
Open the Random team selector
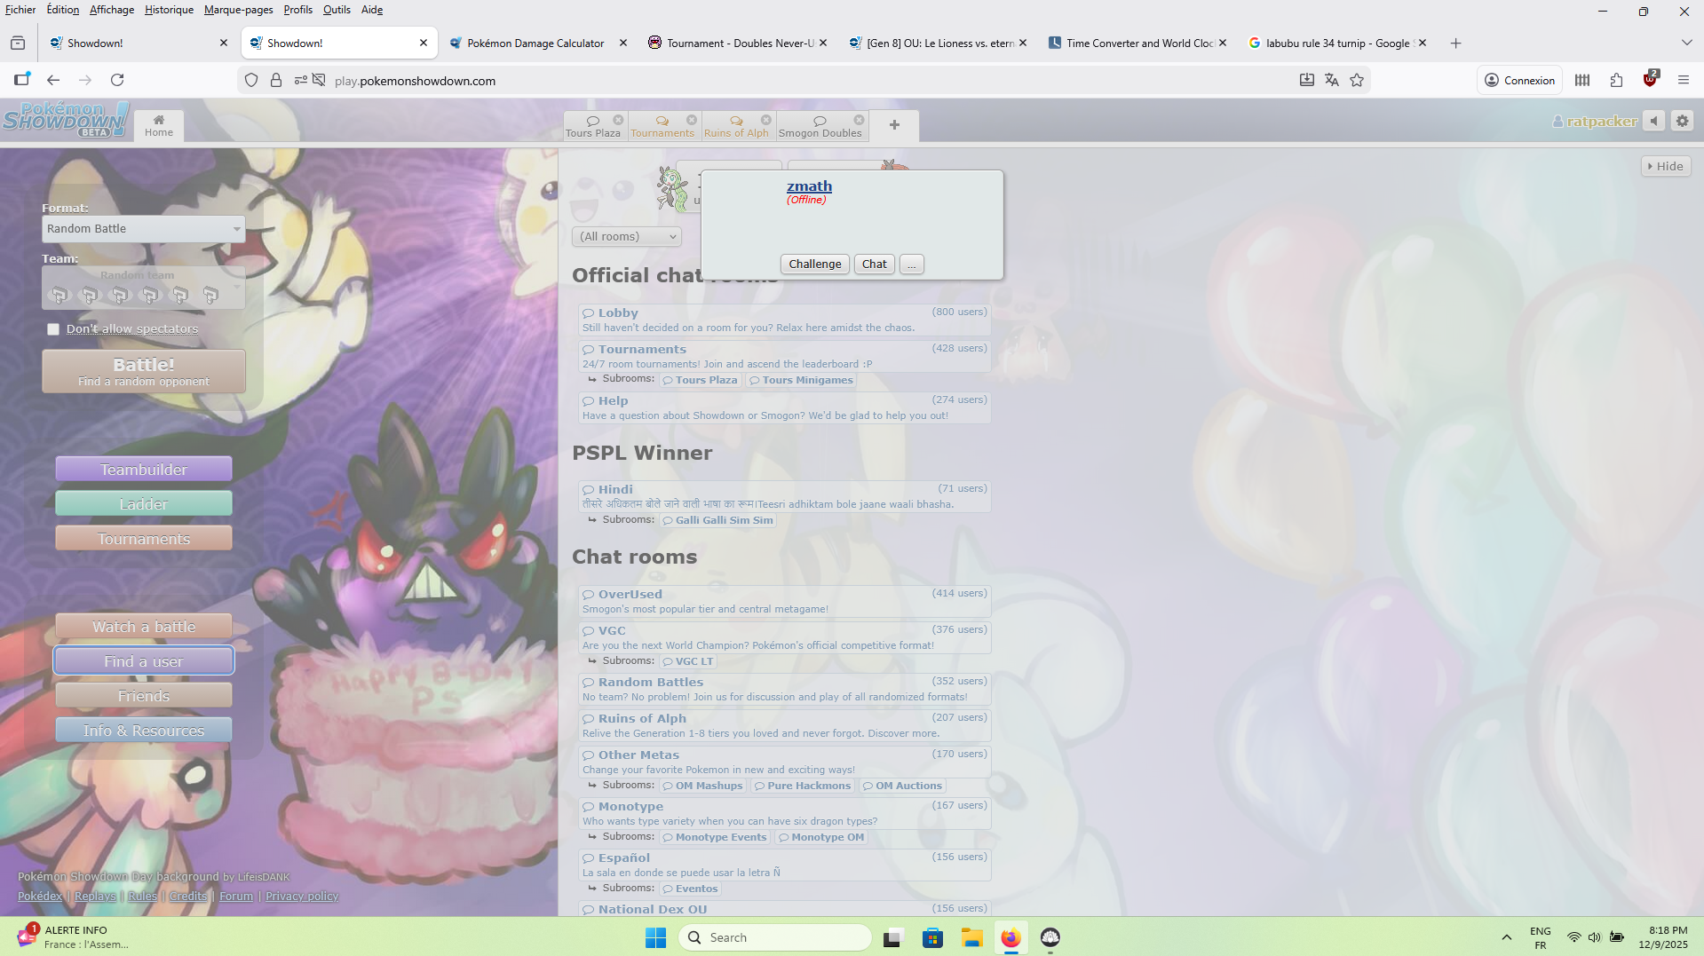[143, 288]
